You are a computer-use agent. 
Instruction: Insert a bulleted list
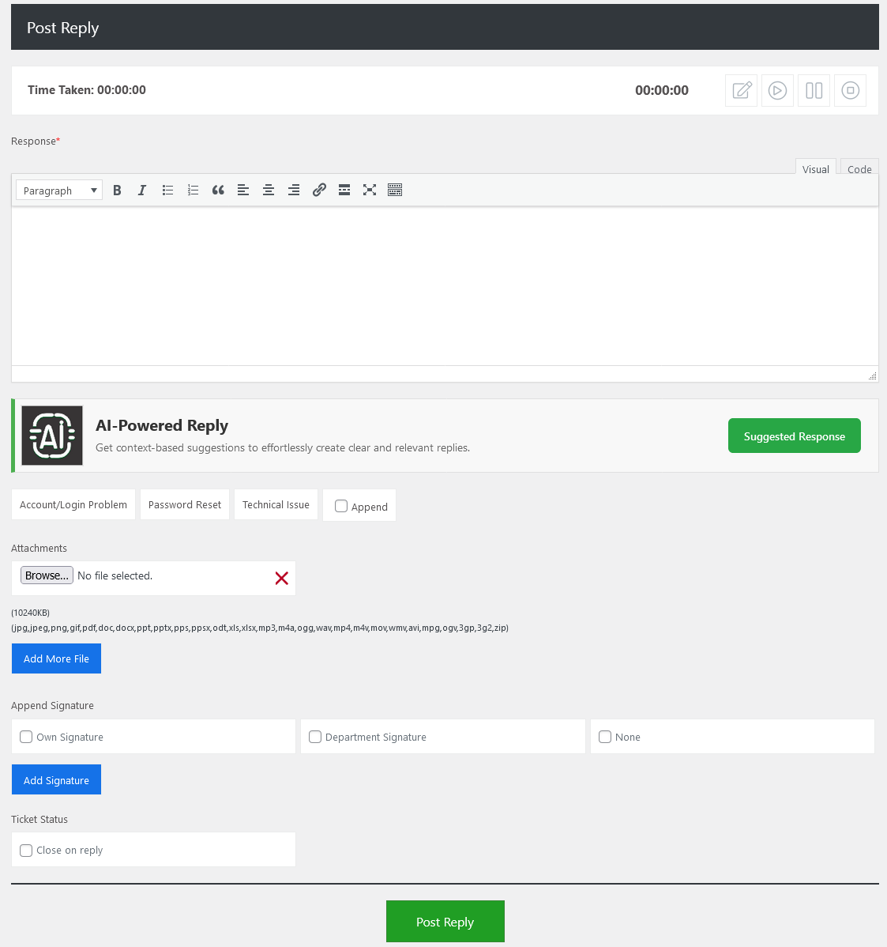[167, 190]
